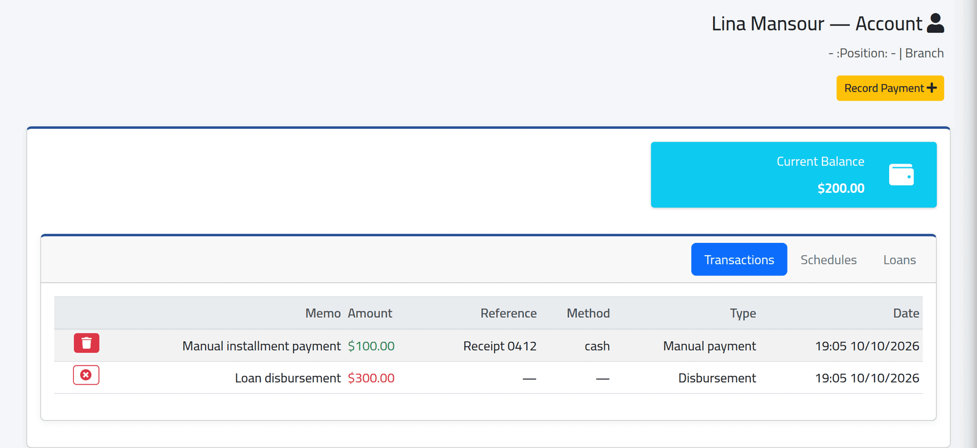Click the Manual installment payment memo

pos(261,346)
